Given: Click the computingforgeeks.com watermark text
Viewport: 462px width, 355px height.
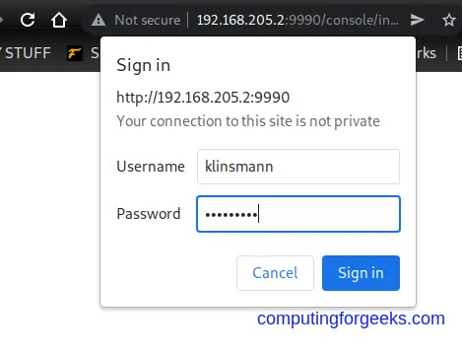Looking at the screenshot, I should click(x=351, y=319).
